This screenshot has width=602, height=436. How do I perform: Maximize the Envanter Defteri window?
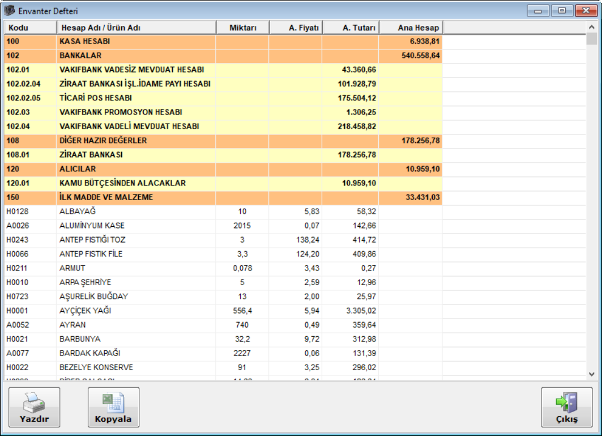point(561,10)
